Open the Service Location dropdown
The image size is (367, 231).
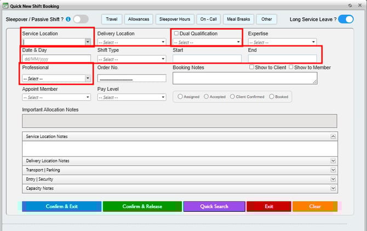[x=88, y=42]
